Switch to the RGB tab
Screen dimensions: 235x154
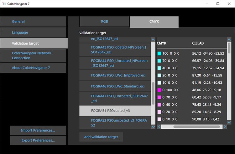pos(104,22)
